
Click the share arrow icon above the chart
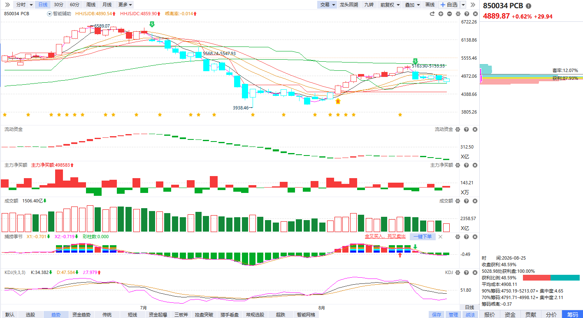click(432, 14)
